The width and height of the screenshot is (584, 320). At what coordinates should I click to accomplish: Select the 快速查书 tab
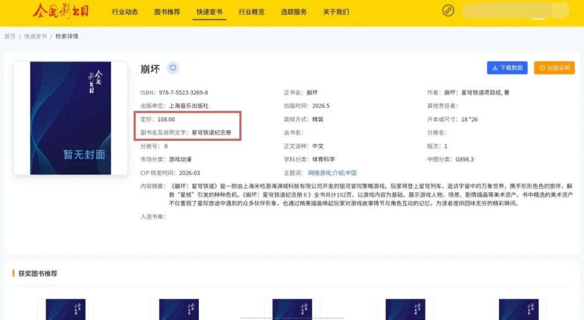click(x=209, y=12)
